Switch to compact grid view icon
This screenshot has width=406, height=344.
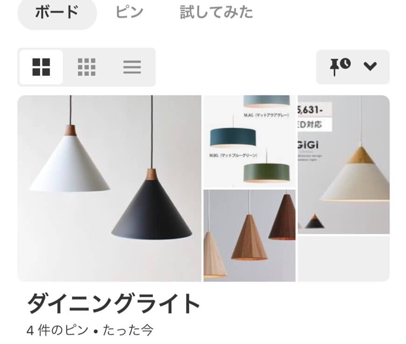pos(86,67)
